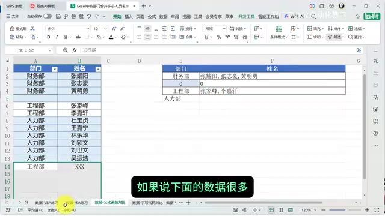Open the font size dropdown showing 12
The height and width of the screenshot is (216, 385).
click(x=106, y=29)
